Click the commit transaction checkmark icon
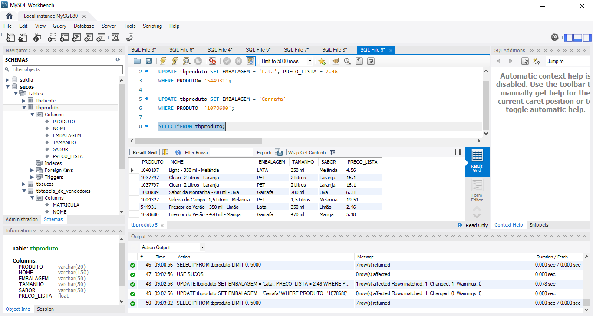Viewport: 593px width, 316px height. click(x=227, y=61)
